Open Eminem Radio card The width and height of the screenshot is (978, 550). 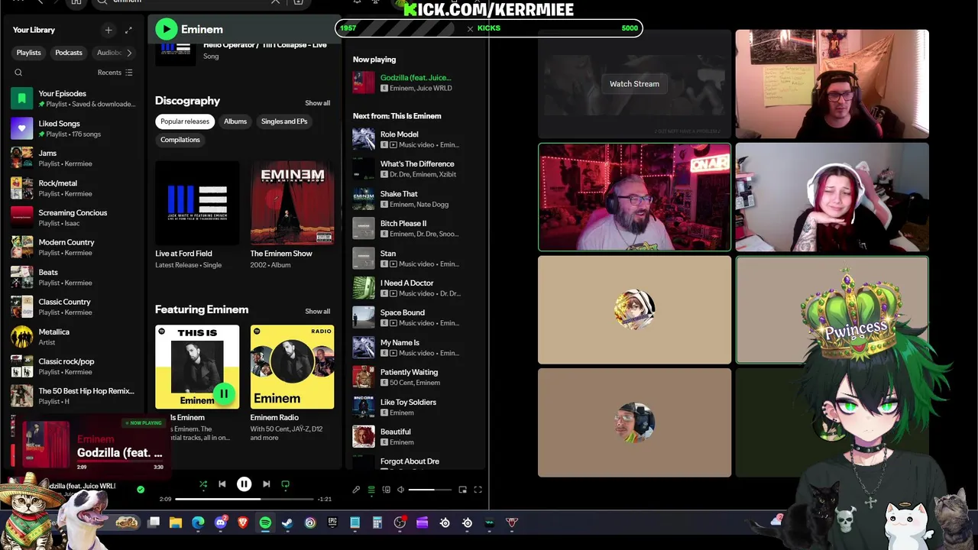click(292, 383)
